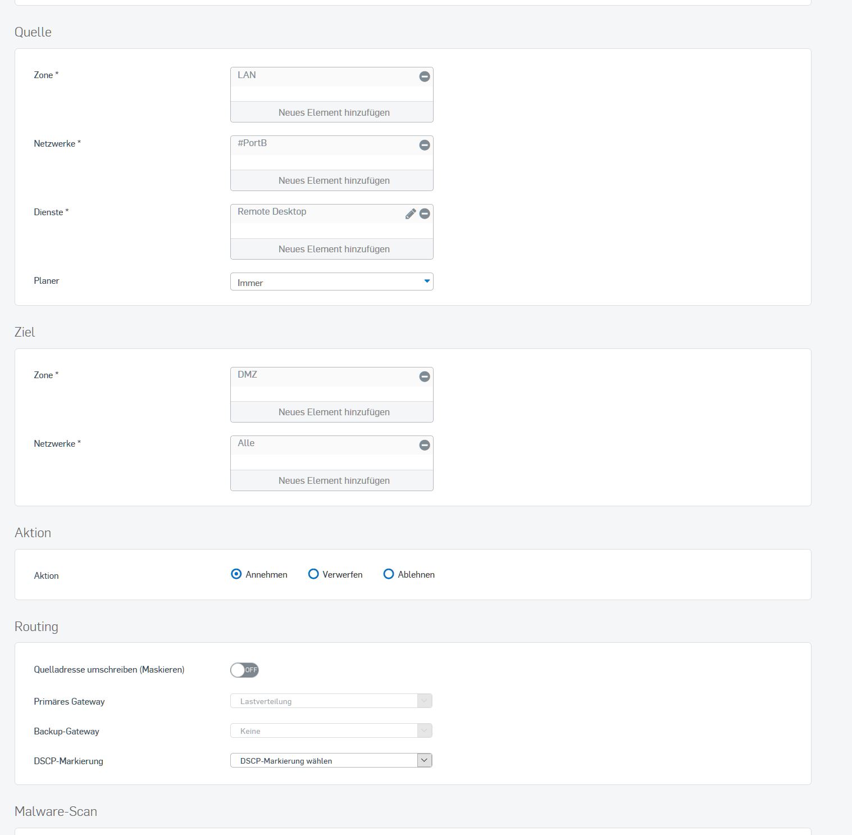Remove DMZ from destination zone
852x835 pixels.
[425, 376]
